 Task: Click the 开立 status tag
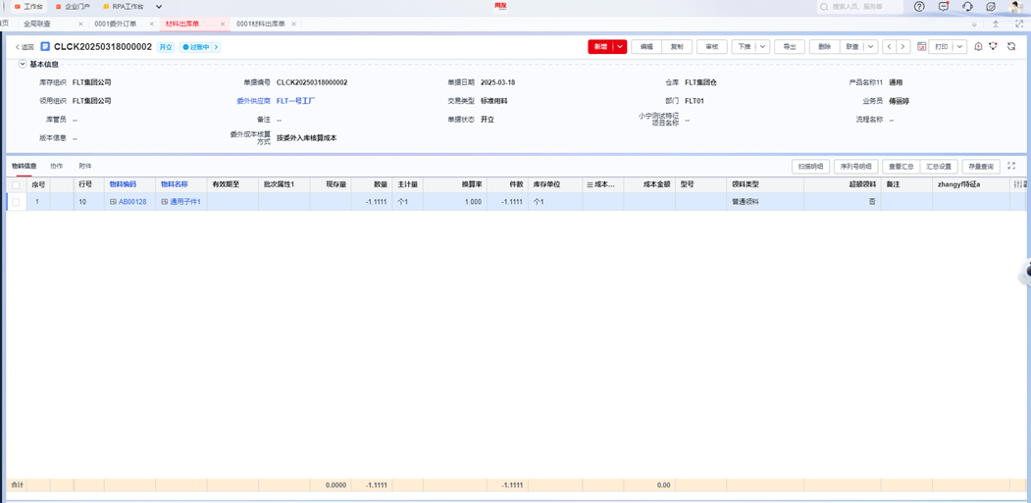(166, 47)
